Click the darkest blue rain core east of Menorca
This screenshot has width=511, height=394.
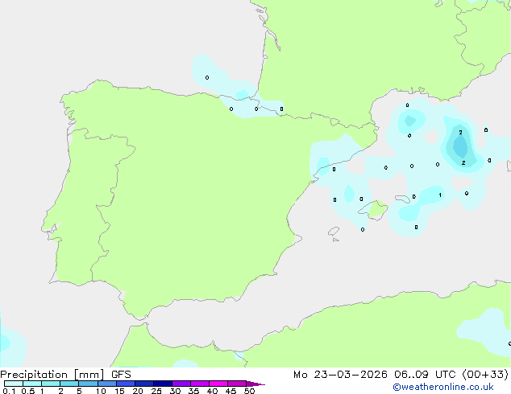[461, 146]
